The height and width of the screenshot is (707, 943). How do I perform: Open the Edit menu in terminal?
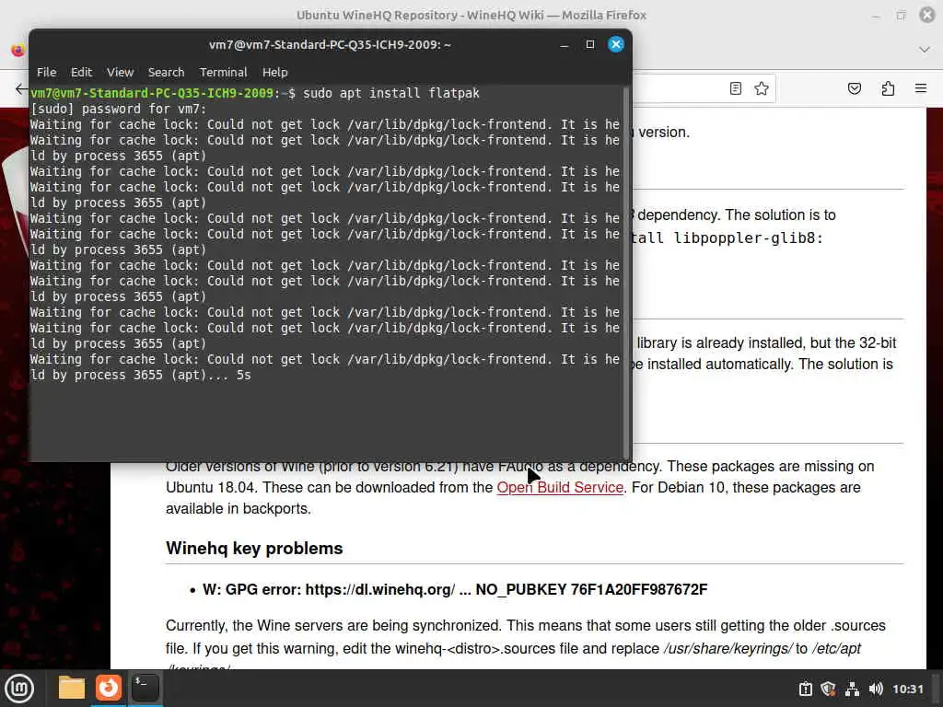tap(81, 72)
